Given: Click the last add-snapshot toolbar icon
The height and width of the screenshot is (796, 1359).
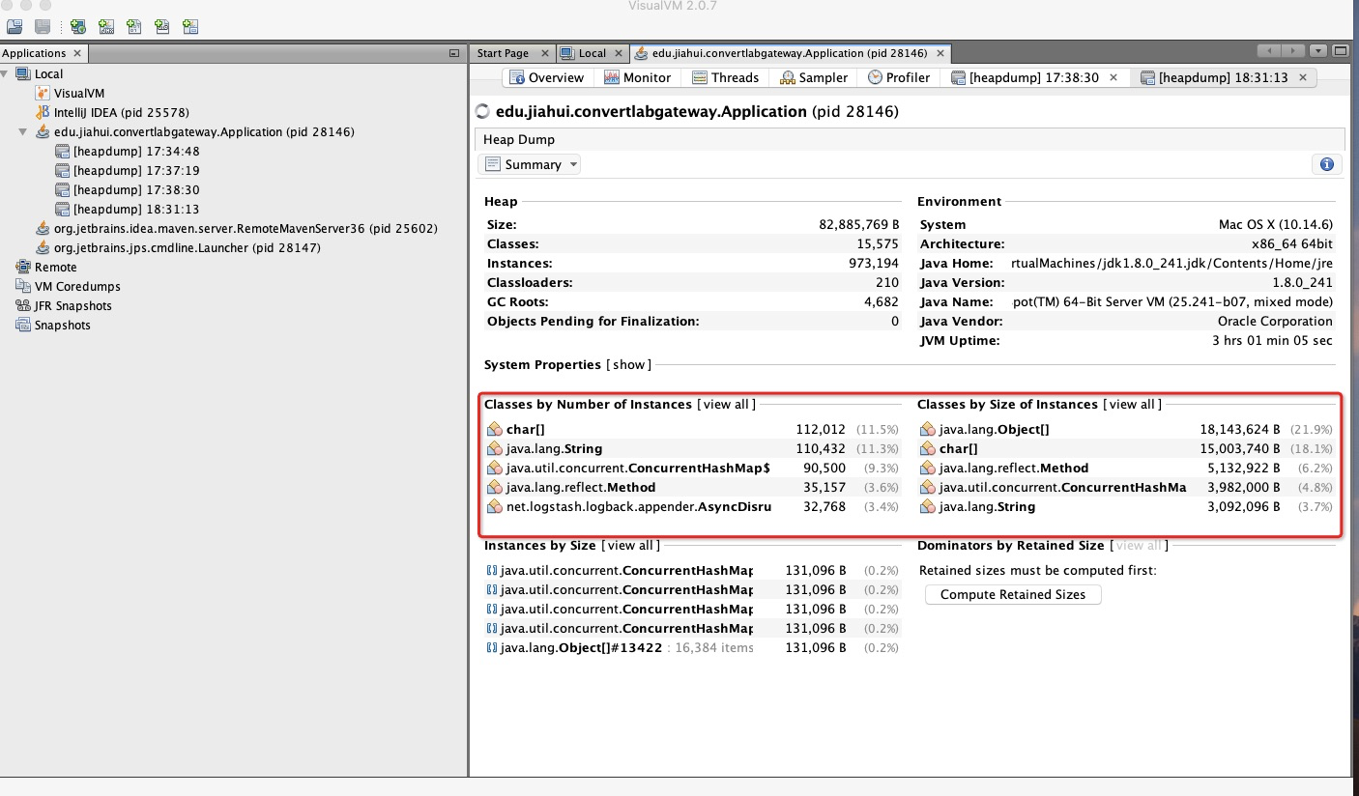Looking at the screenshot, I should point(190,26).
